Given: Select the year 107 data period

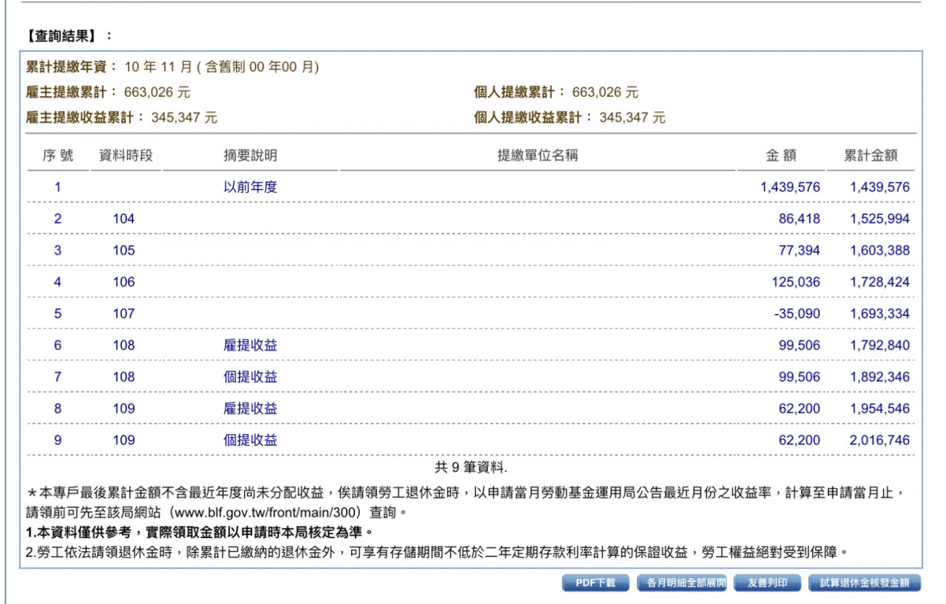Looking at the screenshot, I should 124,314.
